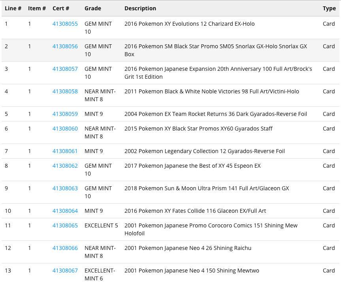Click the Grade column header
Screen dimensions: 341x282
click(93, 8)
